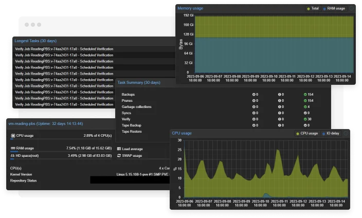Select the last Verify Job task row

tap(64, 104)
